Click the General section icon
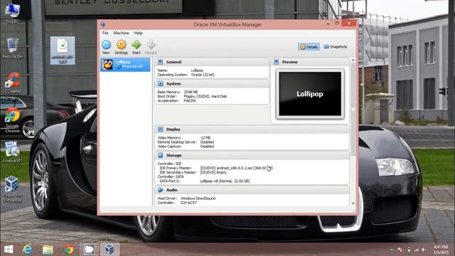This screenshot has height=256, width=455. tap(160, 62)
